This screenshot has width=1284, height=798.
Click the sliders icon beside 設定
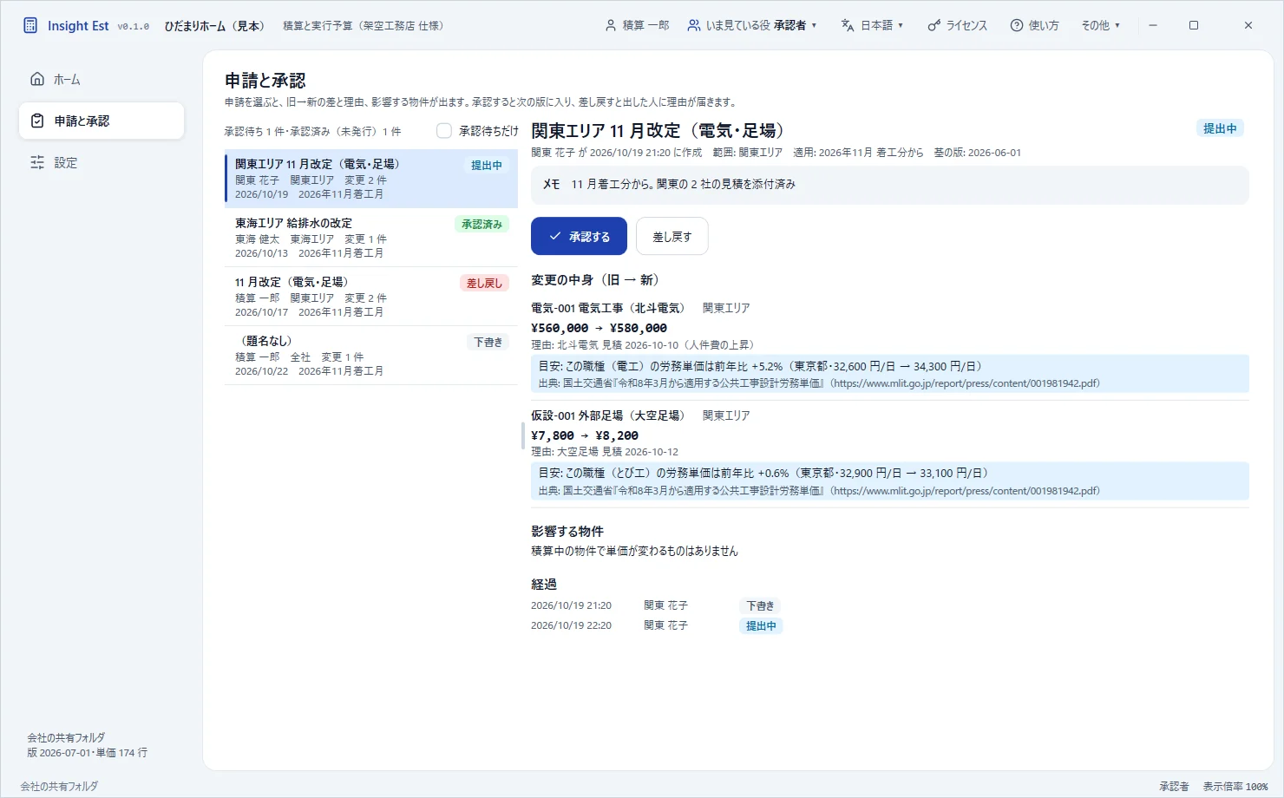pyautogui.click(x=37, y=162)
